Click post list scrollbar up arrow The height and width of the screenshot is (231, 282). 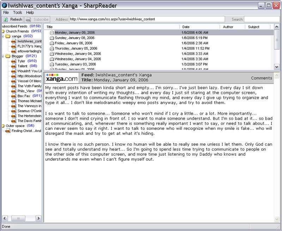tap(277, 27)
